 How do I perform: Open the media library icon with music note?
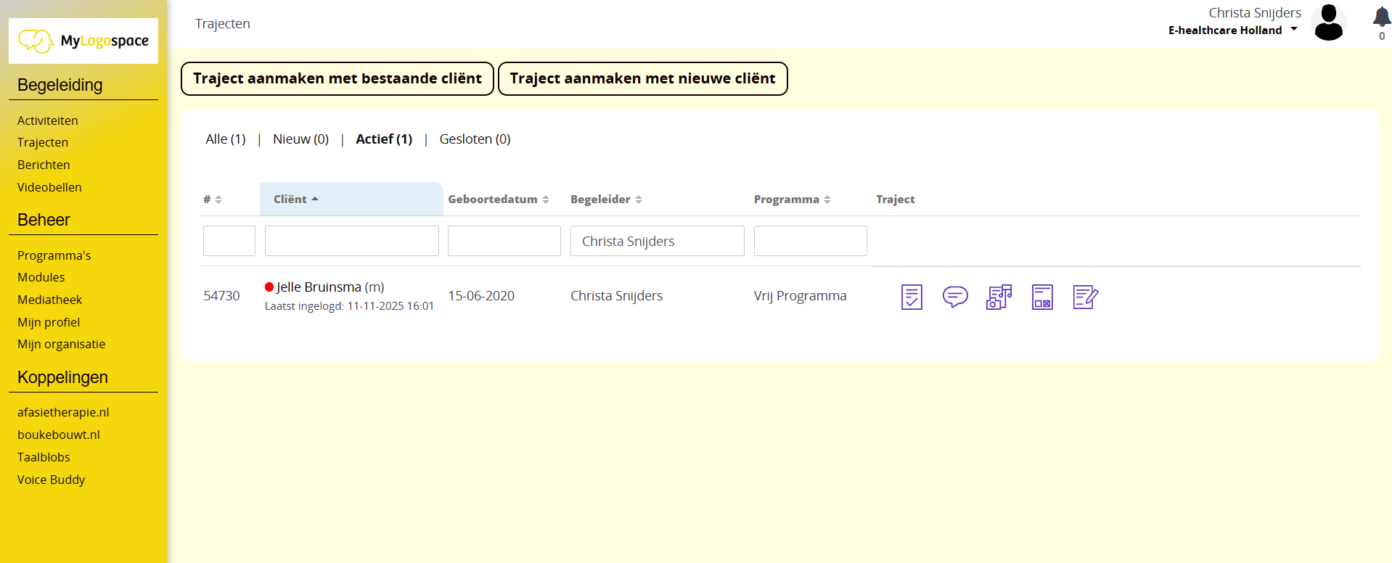point(999,297)
